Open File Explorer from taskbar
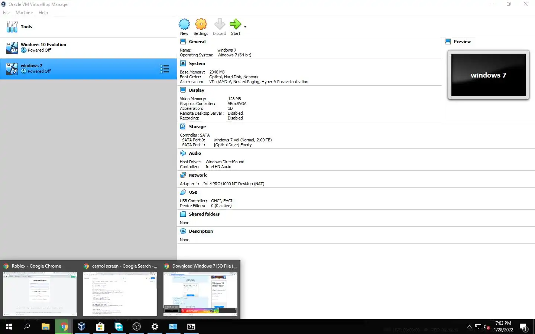The image size is (535, 334). [x=45, y=327]
